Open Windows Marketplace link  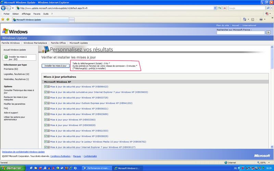[x=35, y=43]
